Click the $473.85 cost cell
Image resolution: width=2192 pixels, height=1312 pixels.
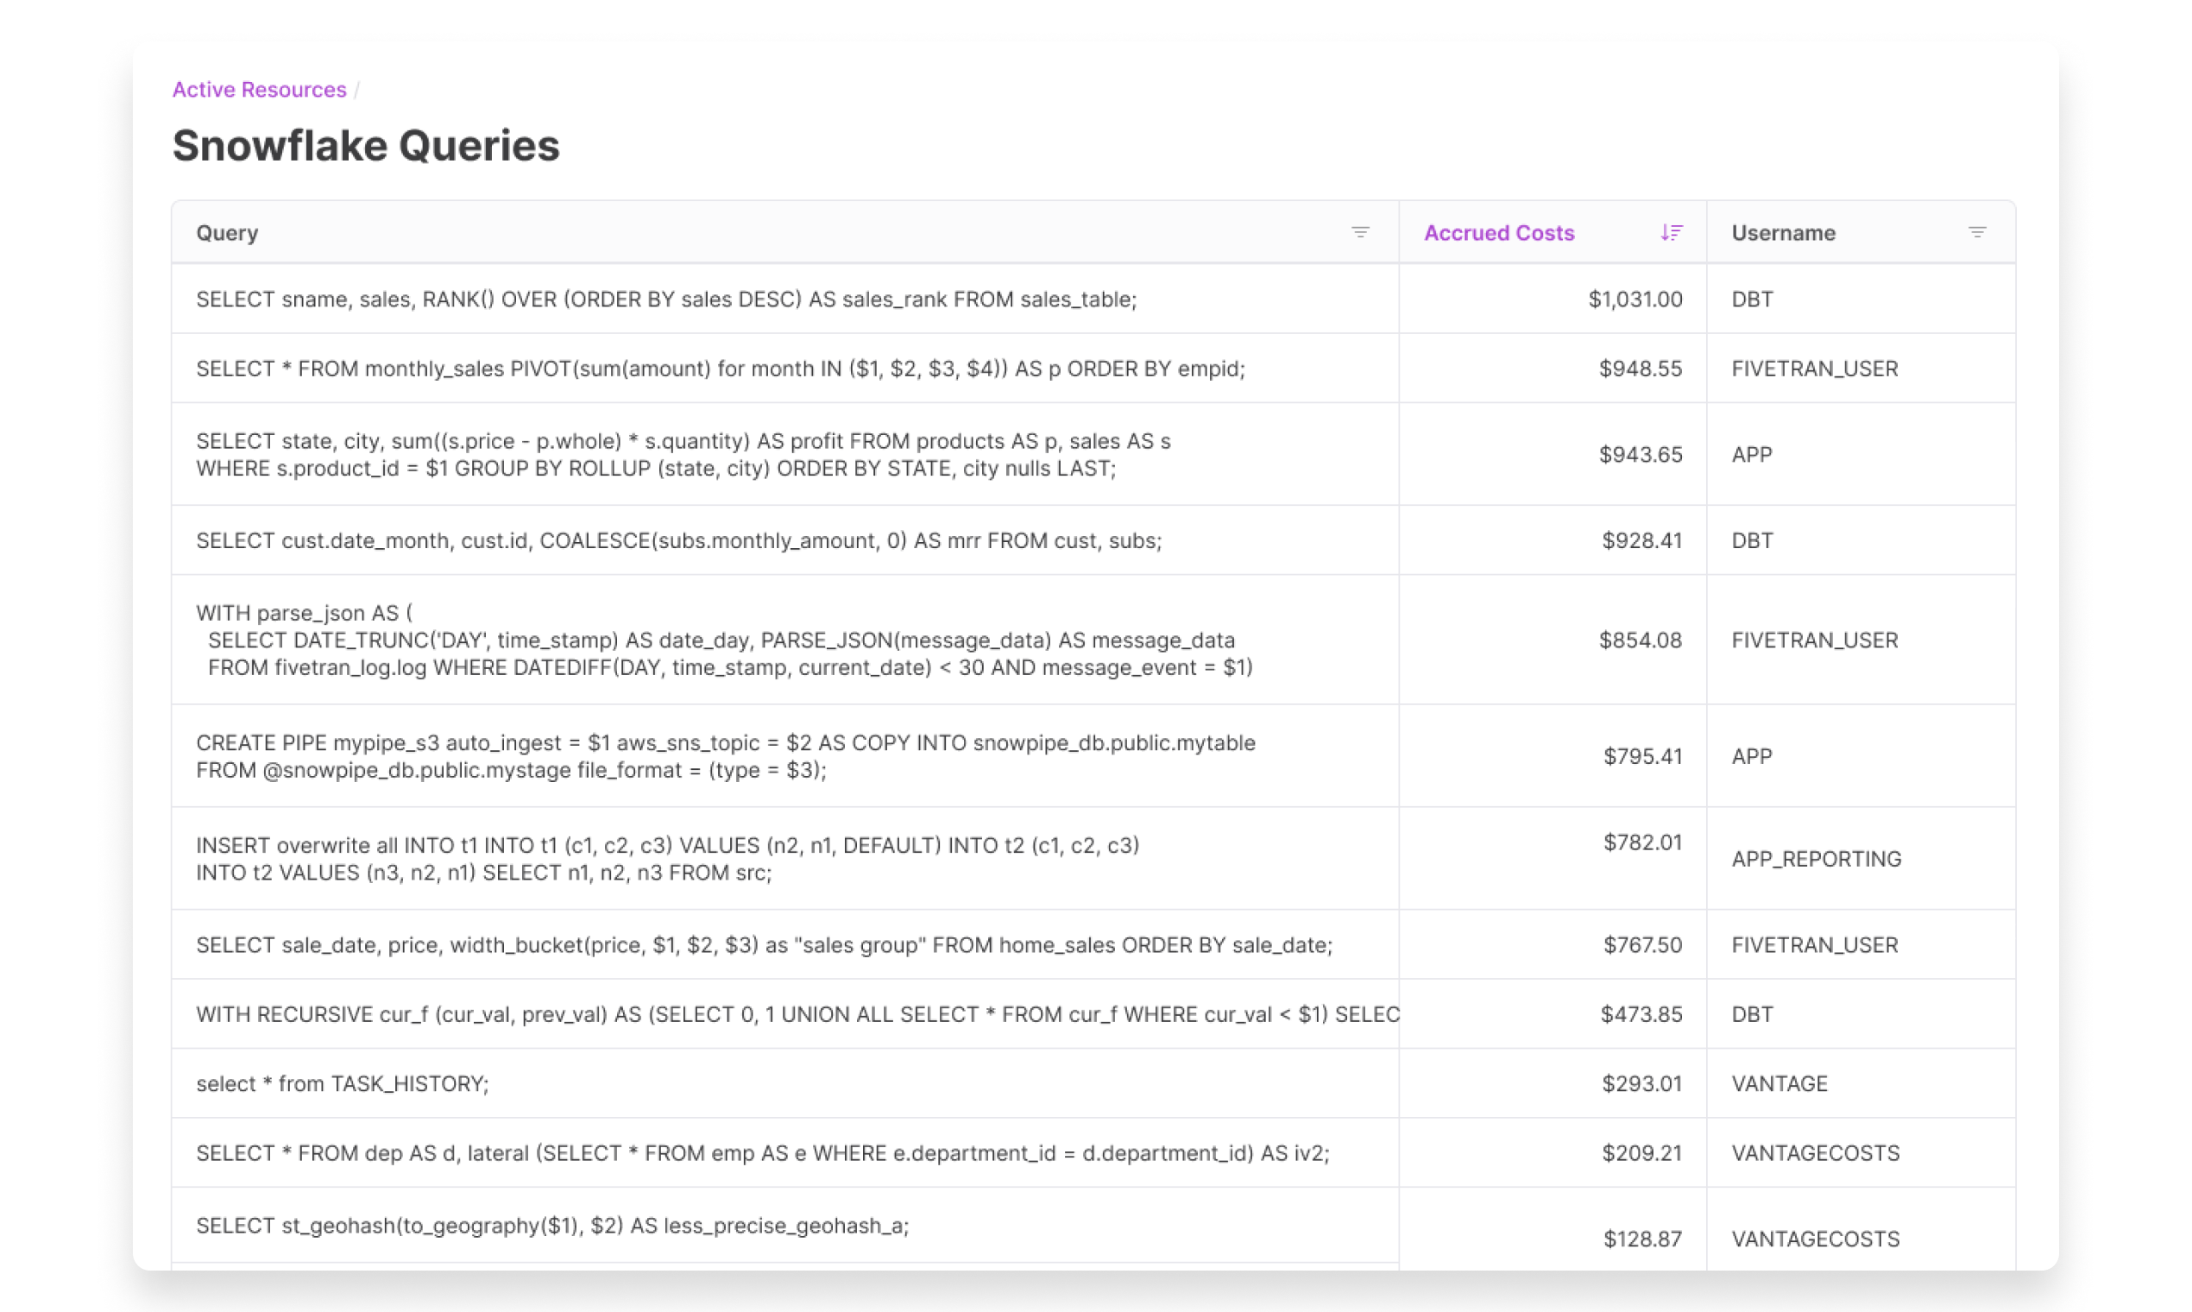pyautogui.click(x=1641, y=1014)
